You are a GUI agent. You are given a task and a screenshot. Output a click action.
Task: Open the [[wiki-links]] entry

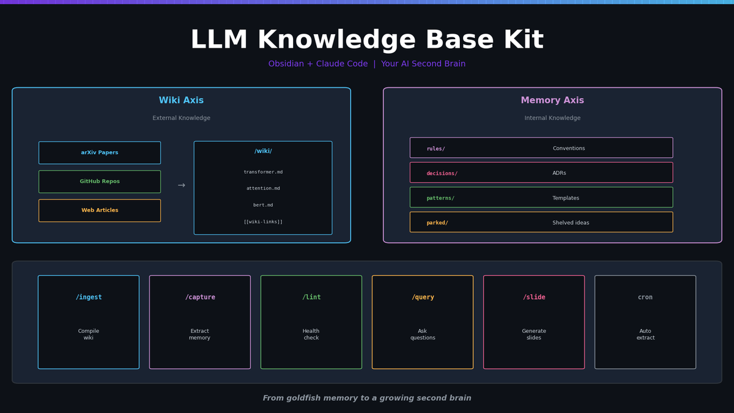click(262, 221)
